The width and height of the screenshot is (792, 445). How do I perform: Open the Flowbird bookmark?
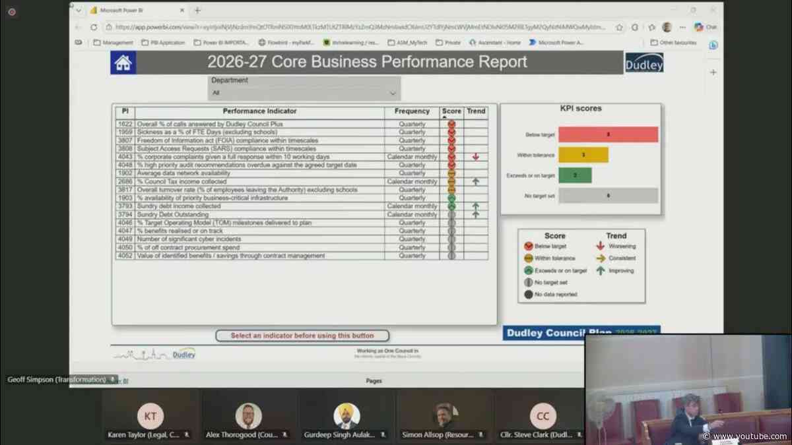[x=287, y=42]
